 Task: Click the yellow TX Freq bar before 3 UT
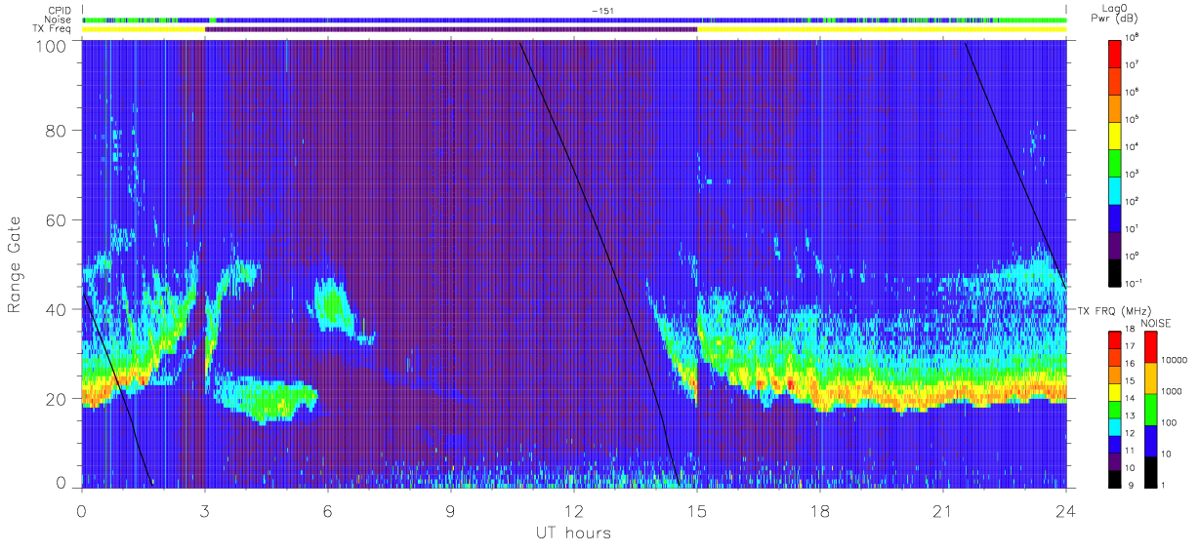[x=144, y=29]
